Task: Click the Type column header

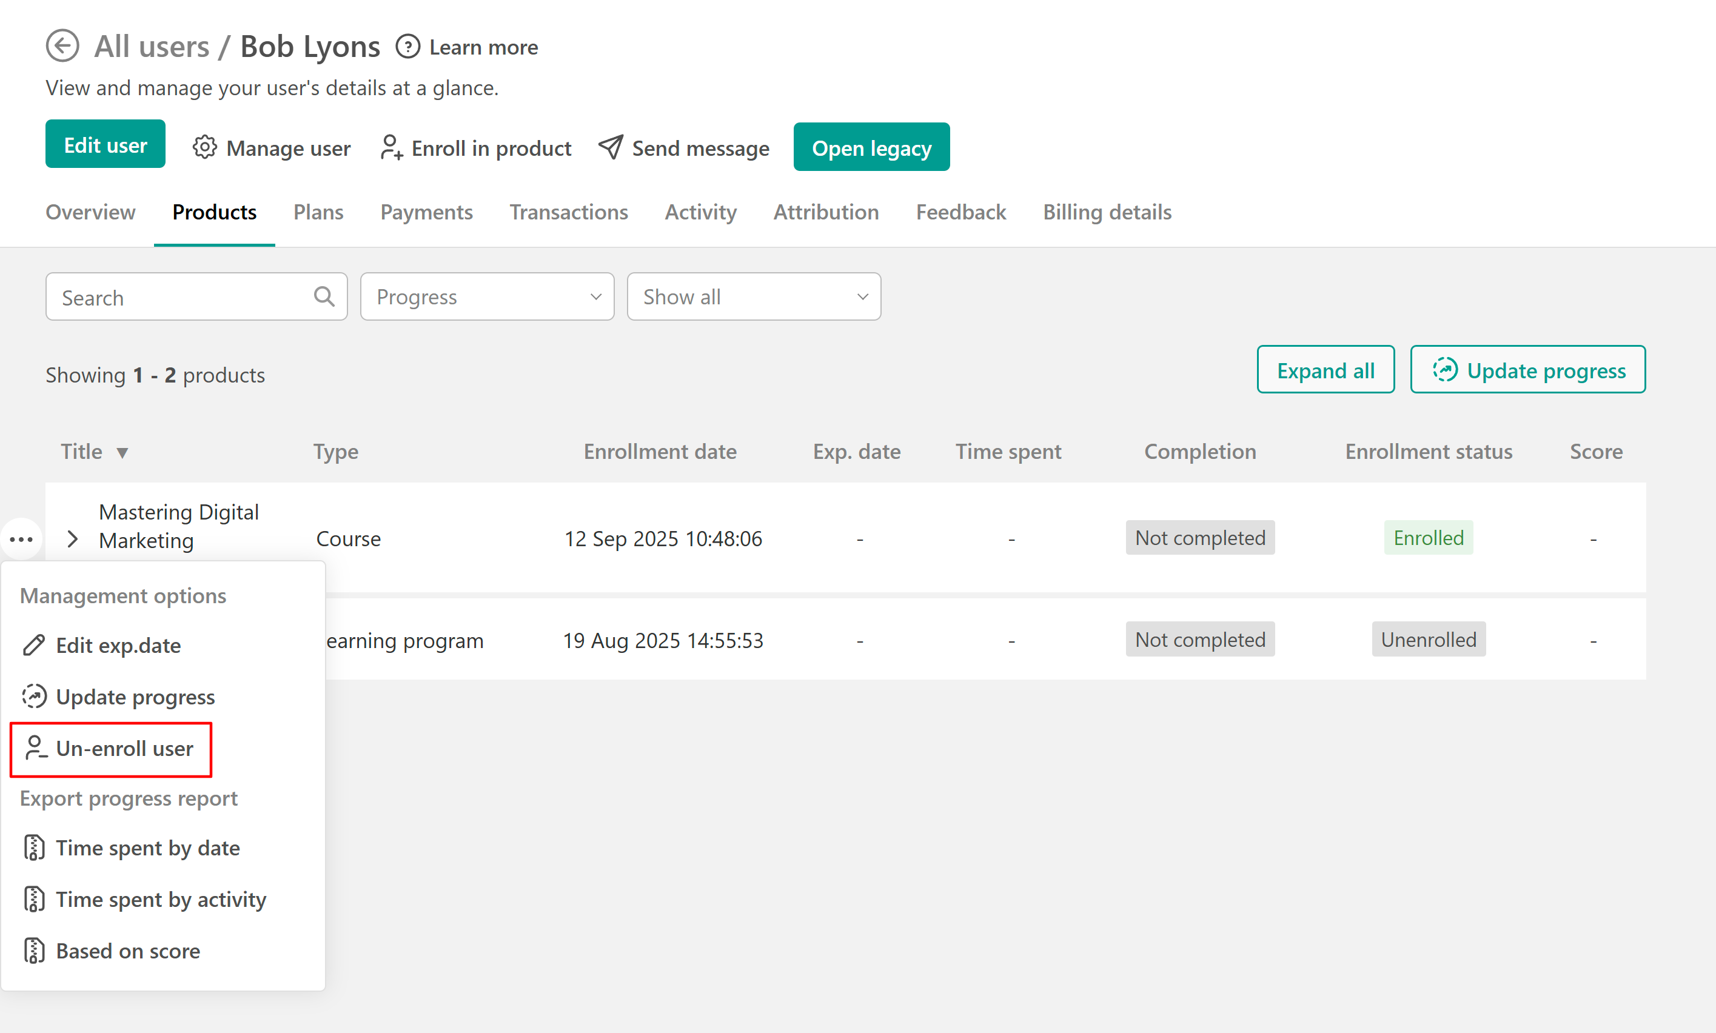Action: pos(335,452)
